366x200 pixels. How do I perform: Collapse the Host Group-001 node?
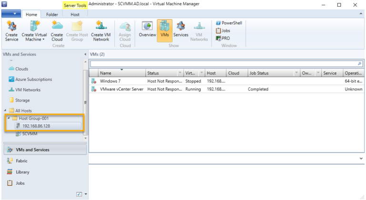click(x=9, y=118)
